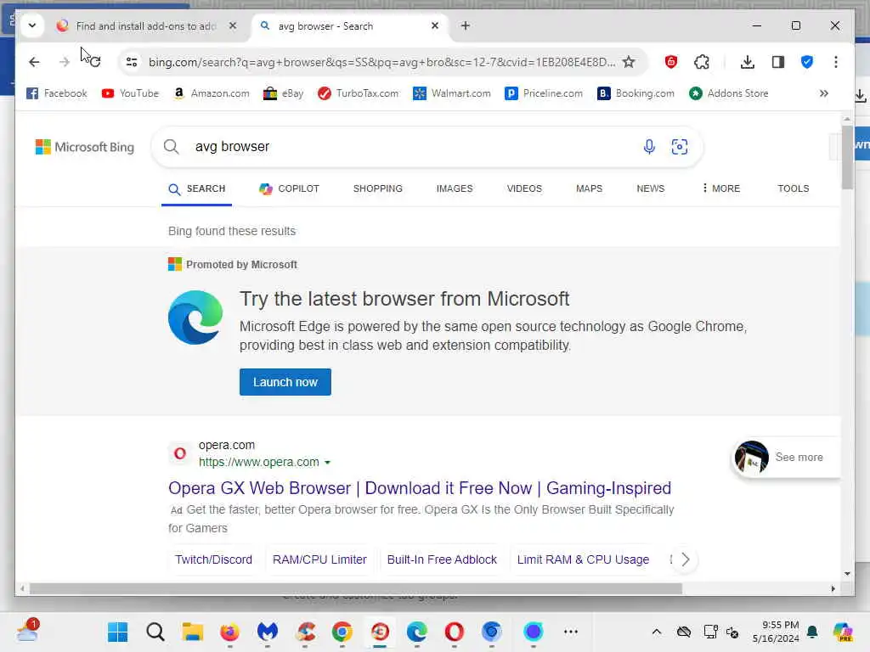The width and height of the screenshot is (870, 652).
Task: Open the Windows Start button
Action: tap(117, 632)
